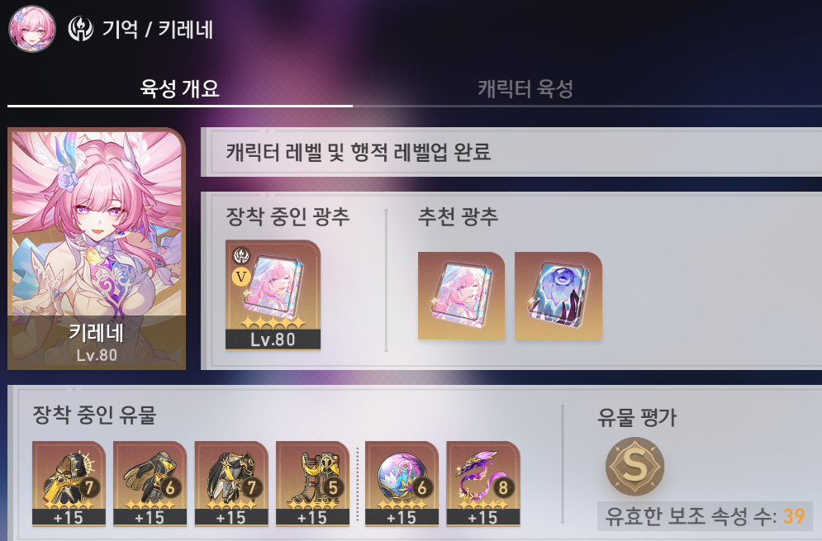This screenshot has width=822, height=541.
Task: Open the 키레네 Lv.80 character portrait card
Action: [x=97, y=249]
